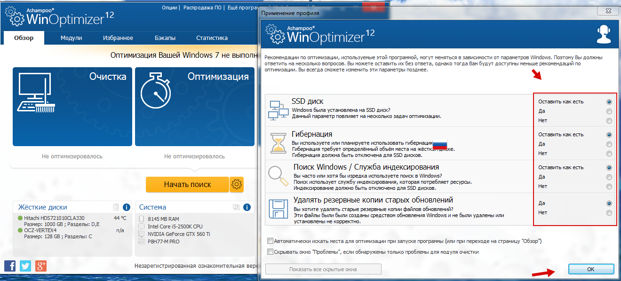
Task: Click Показать все скрытые окна button
Action: tap(323, 269)
